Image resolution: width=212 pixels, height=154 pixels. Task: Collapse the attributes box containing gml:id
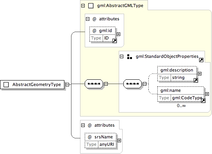pos(87,19)
